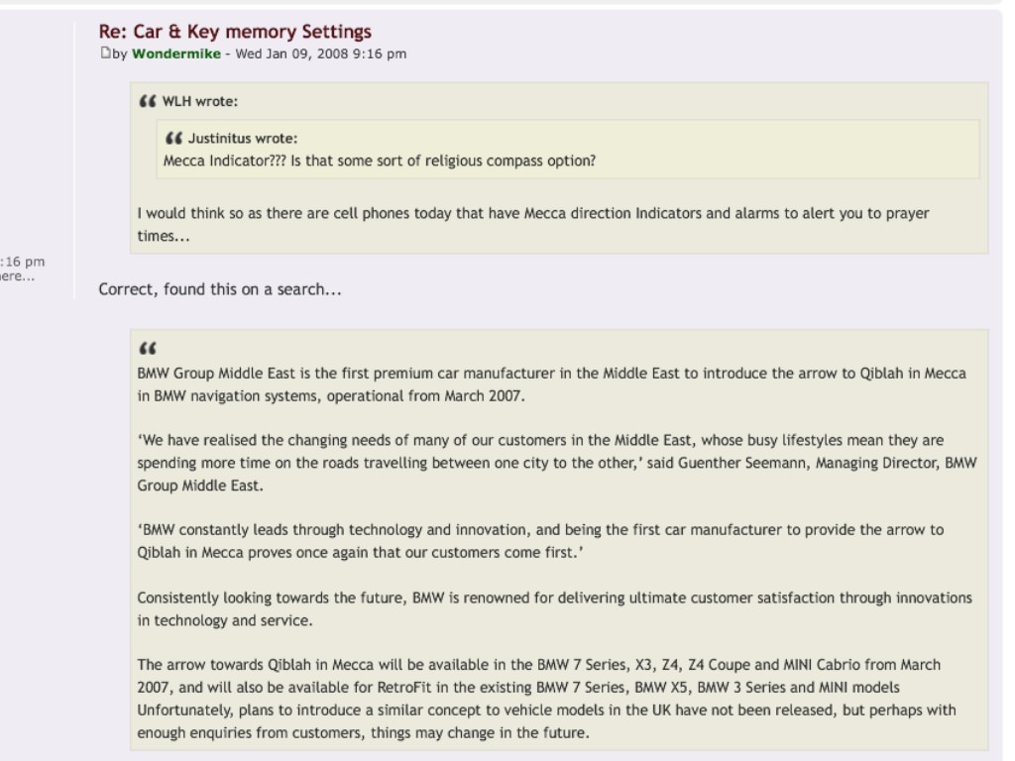
Task: Open Wondermike's user profile
Action: click(176, 54)
